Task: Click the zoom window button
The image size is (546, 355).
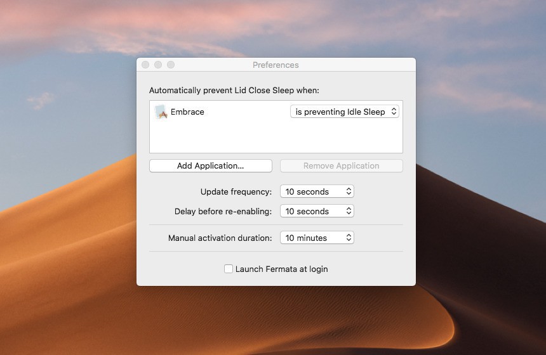Action: 171,65
